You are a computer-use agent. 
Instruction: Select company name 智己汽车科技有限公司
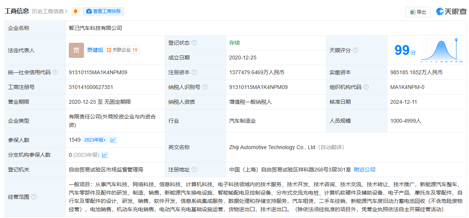(95, 28)
